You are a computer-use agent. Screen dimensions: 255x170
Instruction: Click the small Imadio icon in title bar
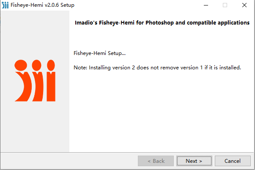pyautogui.click(x=5, y=5)
